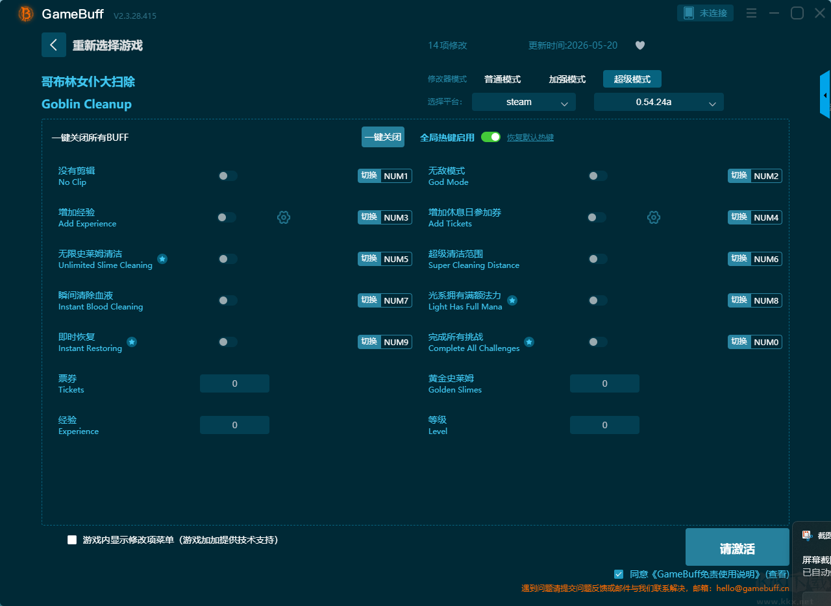Click star badge next to Unlimited Slime Cleaning
Viewport: 831px width, 606px height.
(162, 259)
